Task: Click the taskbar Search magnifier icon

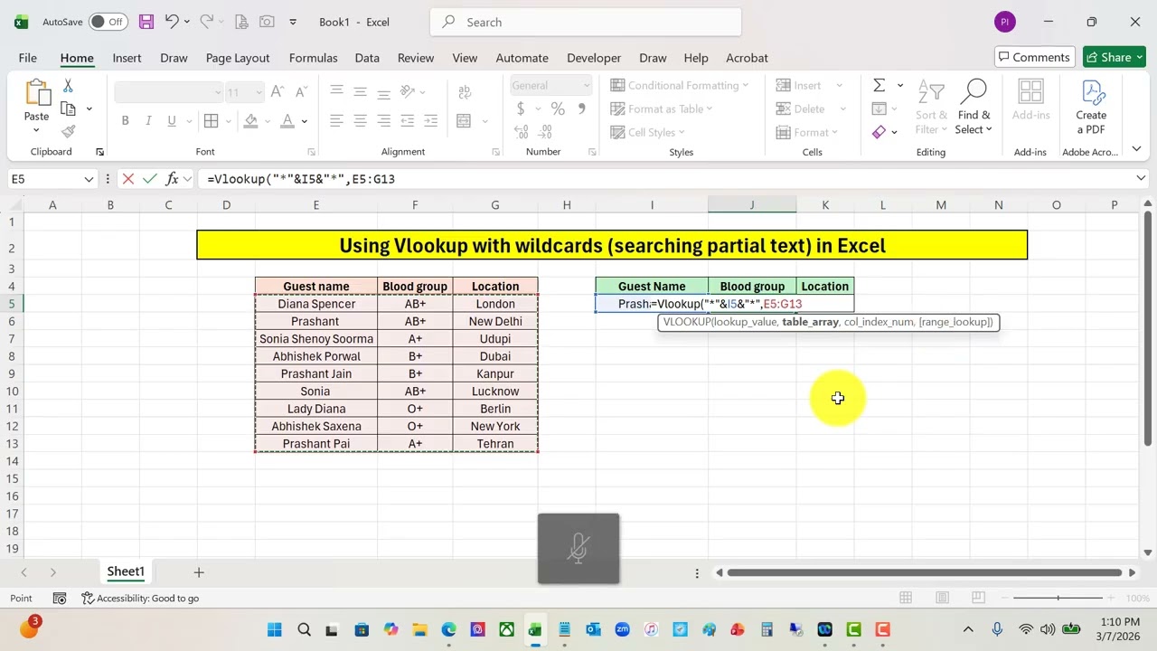Action: coord(304,630)
